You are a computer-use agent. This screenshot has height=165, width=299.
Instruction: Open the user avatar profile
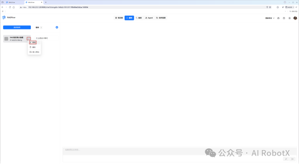pos(295,18)
